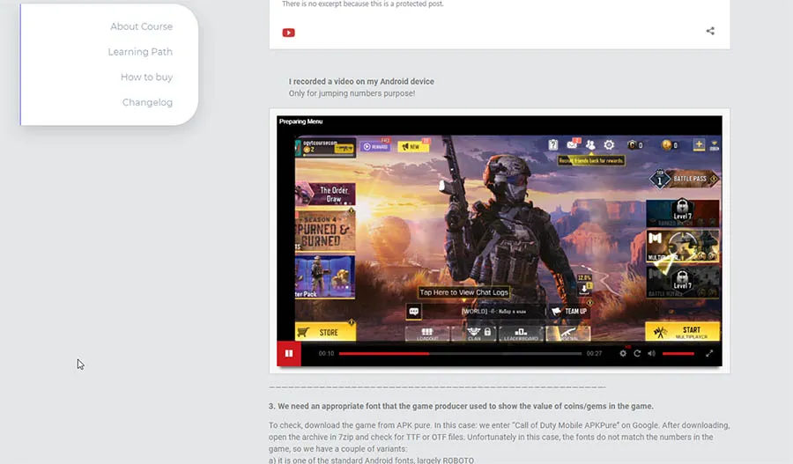
Task: Click the in-game mail envelope icon
Action: [x=572, y=144]
